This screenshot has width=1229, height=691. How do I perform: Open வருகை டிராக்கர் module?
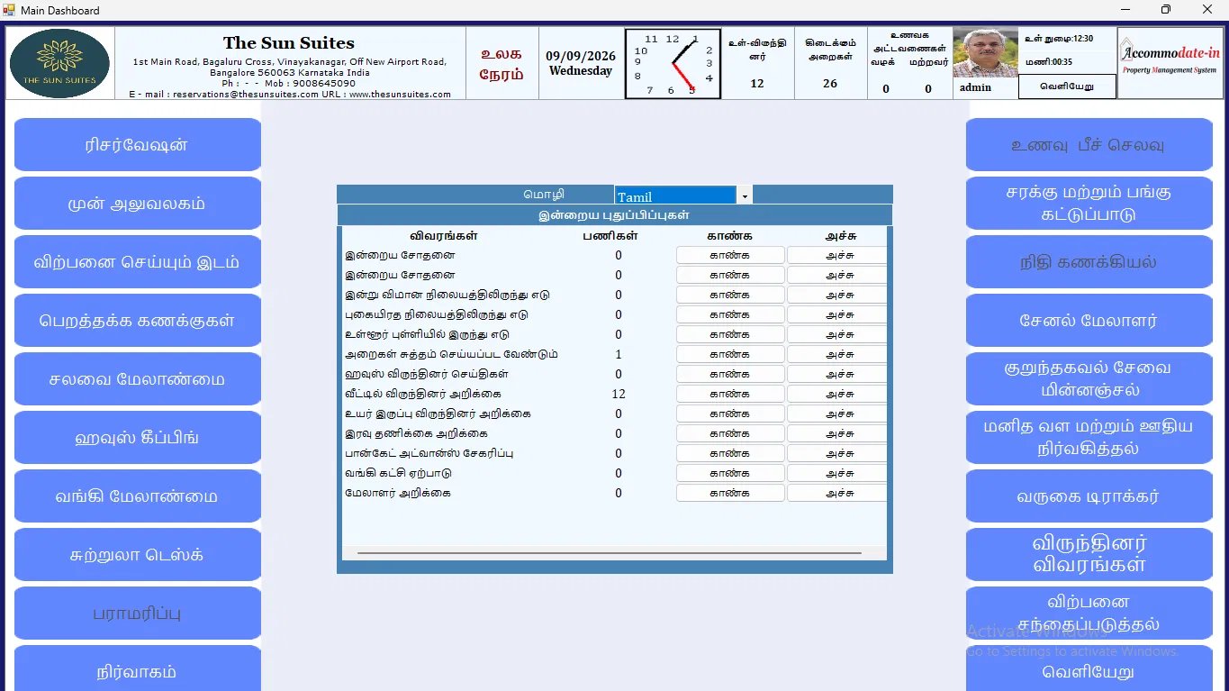1089,496
